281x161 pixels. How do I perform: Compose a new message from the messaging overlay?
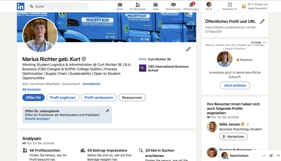[x=271, y=156]
